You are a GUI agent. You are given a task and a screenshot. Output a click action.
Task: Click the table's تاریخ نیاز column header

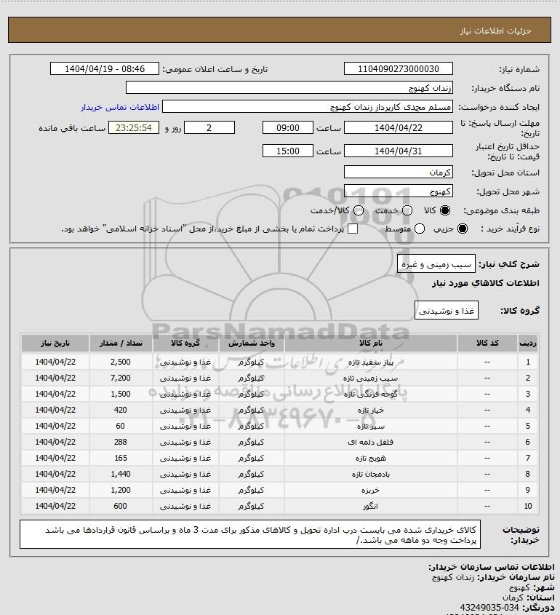55,344
